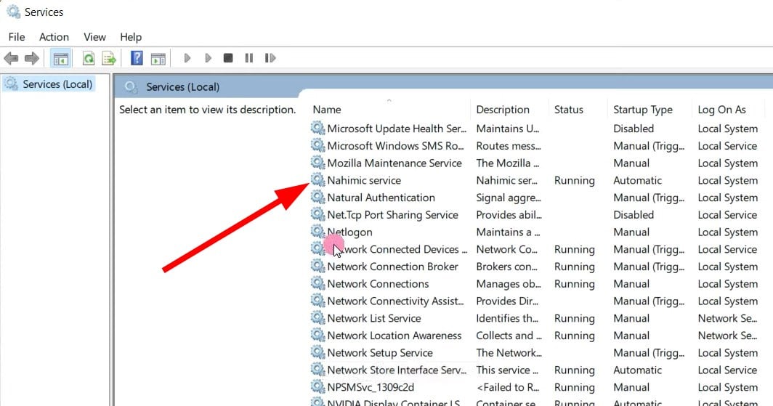Click the Refresh toolbar icon

(x=88, y=59)
